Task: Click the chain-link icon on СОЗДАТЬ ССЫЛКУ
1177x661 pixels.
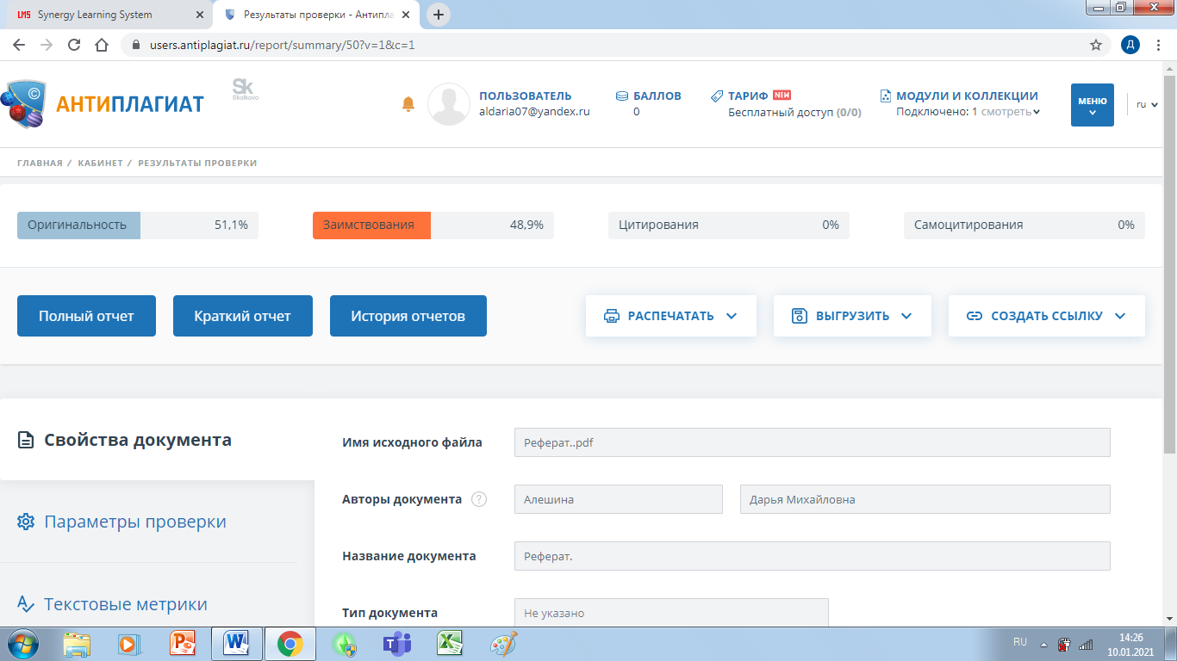Action: [976, 316]
